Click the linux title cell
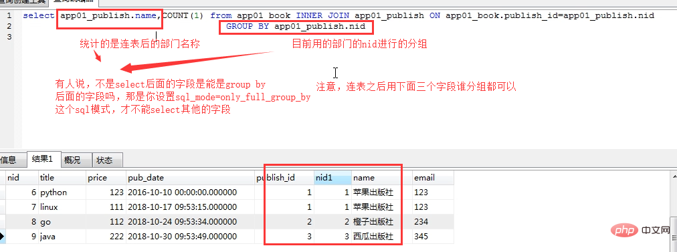 click(x=62, y=207)
